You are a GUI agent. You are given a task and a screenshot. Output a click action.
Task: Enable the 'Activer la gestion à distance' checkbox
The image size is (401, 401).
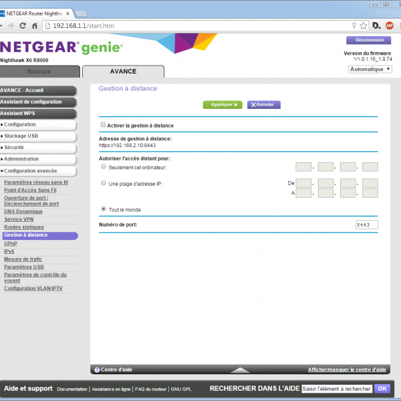103,125
